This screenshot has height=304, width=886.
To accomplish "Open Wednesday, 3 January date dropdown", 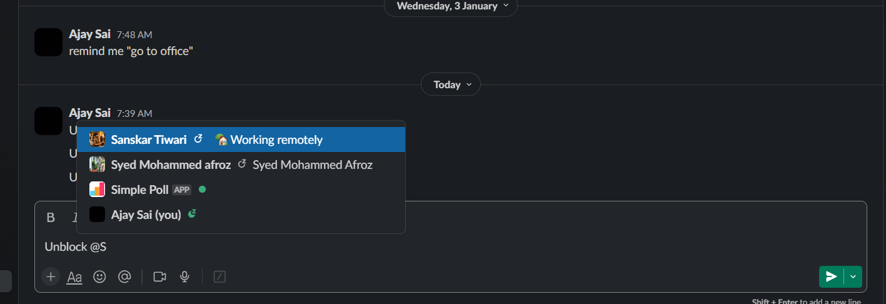I will tap(450, 6).
